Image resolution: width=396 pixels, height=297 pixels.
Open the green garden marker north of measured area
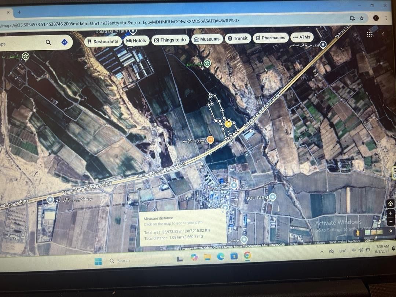pyautogui.click(x=207, y=63)
